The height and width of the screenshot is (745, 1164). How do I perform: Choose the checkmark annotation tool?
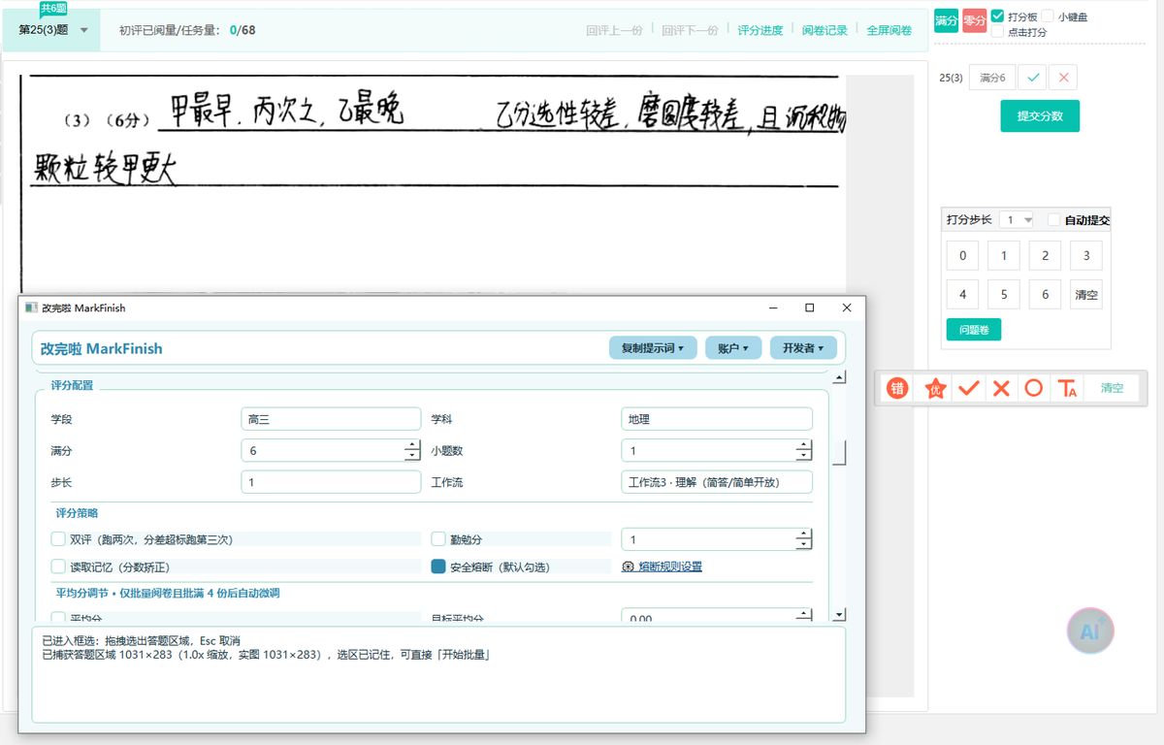pos(969,388)
